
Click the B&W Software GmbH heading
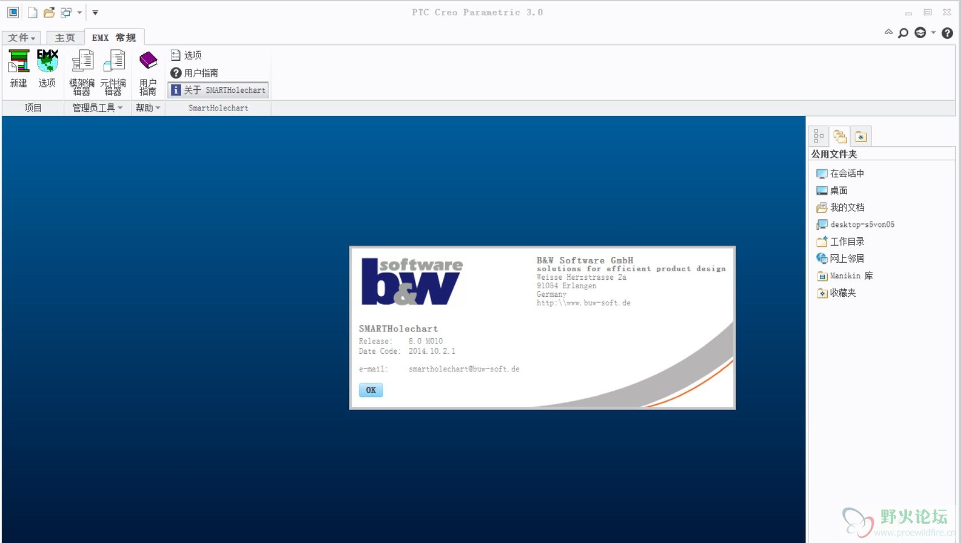click(585, 260)
